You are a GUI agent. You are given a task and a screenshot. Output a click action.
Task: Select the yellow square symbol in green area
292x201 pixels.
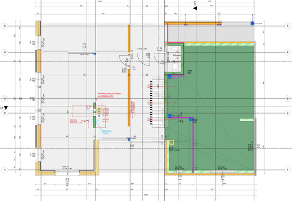pos(171,141)
